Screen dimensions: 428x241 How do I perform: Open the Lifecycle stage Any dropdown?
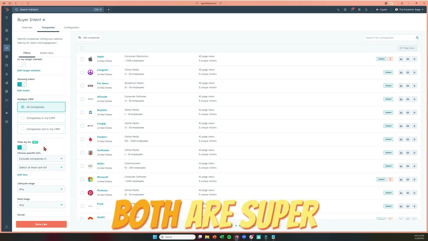[41, 189]
